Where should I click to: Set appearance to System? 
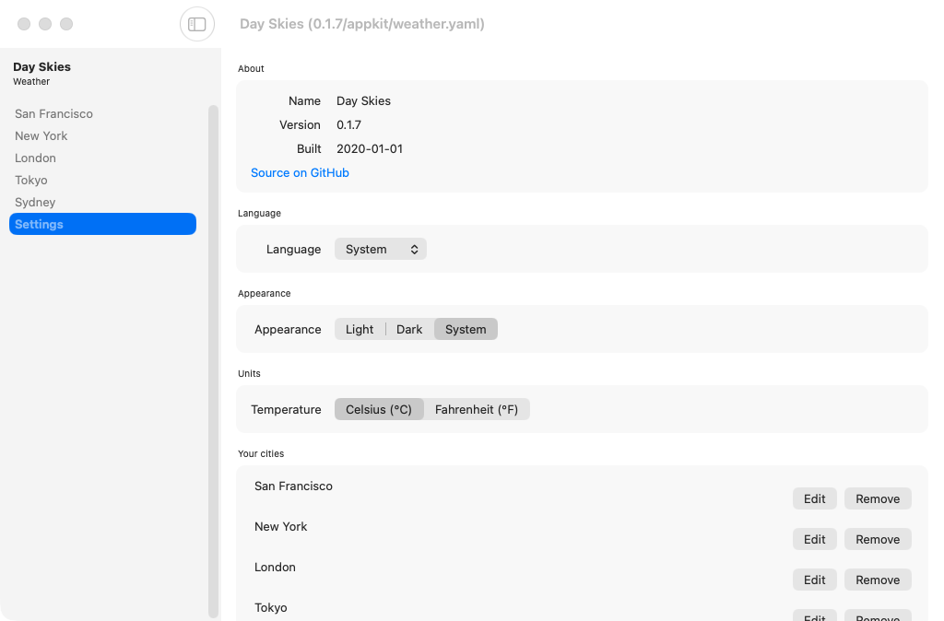coord(466,329)
